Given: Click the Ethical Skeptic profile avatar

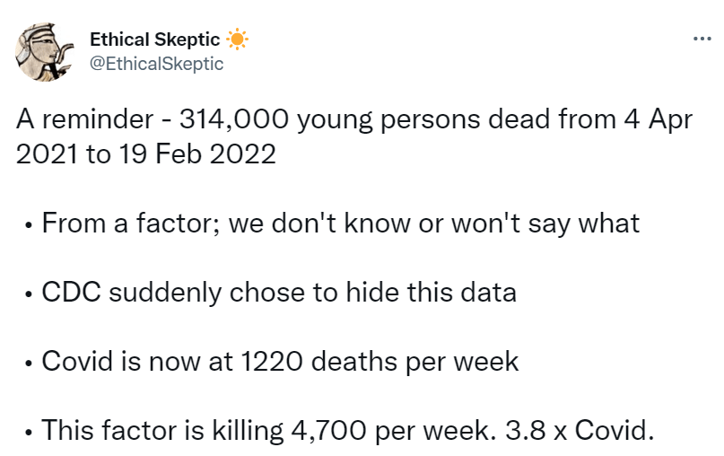Looking at the screenshot, I should [45, 52].
